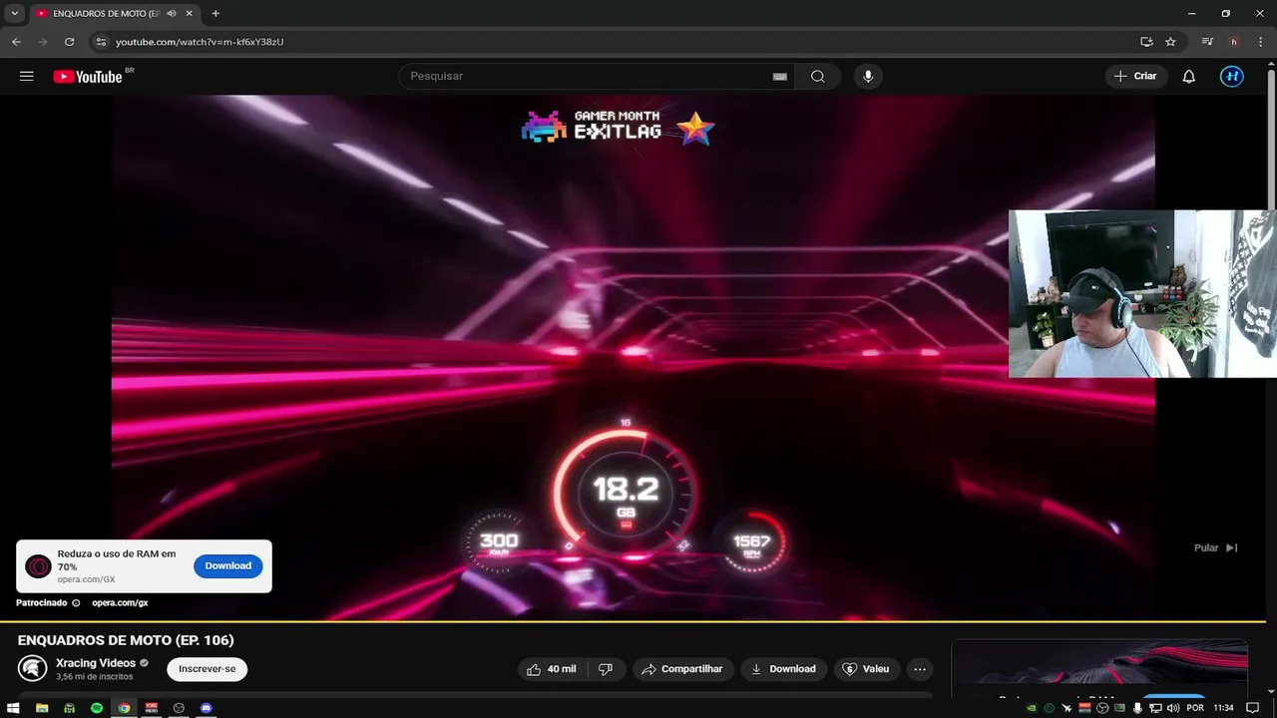1277x718 pixels.
Task: Click the microphone tray icon
Action: (1138, 708)
